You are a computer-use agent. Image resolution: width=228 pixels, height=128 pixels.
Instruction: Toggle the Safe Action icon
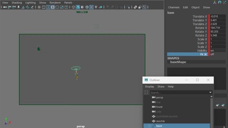point(62,7)
